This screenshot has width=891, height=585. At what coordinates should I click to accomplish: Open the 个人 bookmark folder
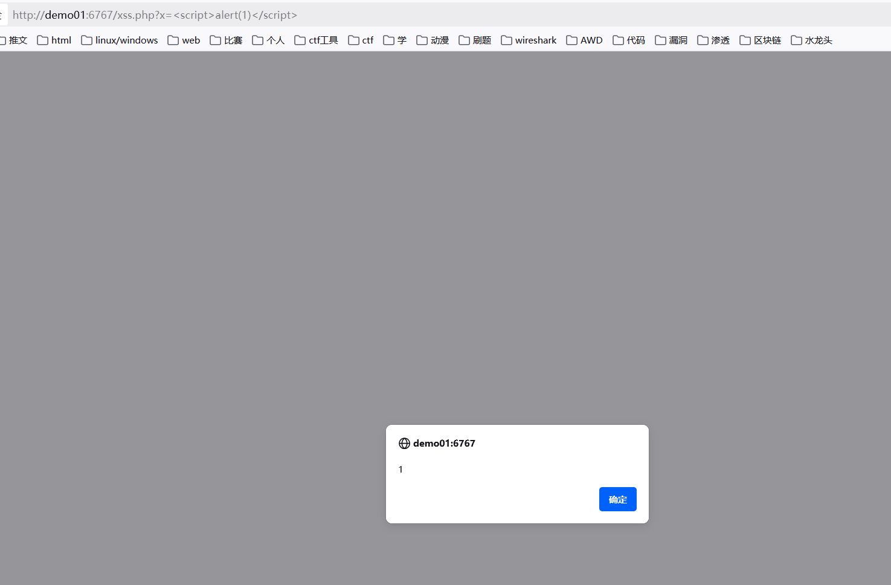(x=269, y=40)
